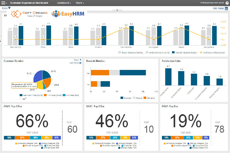Expand the dropdown arrow above the bar chart
Screen dimensions: 230x153
117,9
